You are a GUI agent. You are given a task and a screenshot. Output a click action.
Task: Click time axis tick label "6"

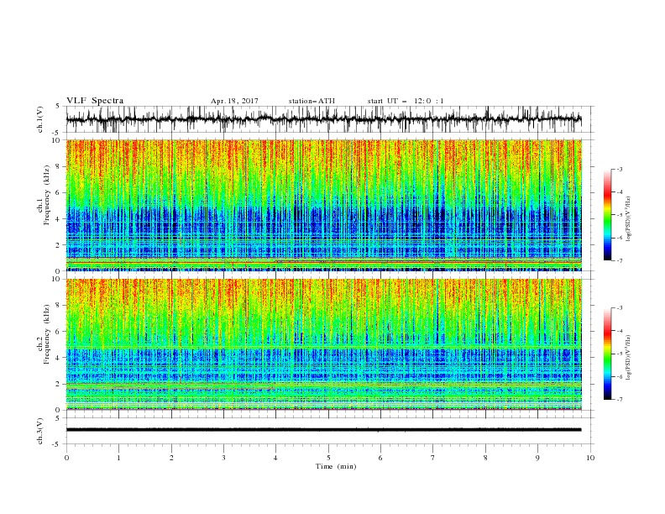(380, 458)
